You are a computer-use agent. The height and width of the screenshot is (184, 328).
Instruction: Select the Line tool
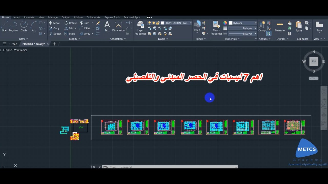pos(4,26)
